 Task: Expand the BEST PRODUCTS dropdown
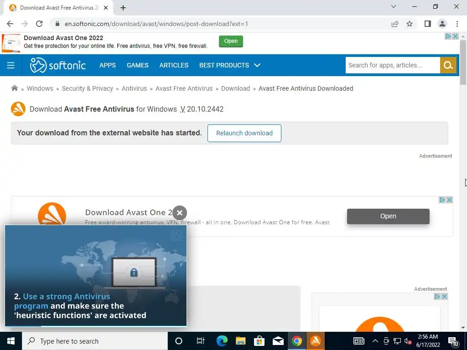(230, 65)
